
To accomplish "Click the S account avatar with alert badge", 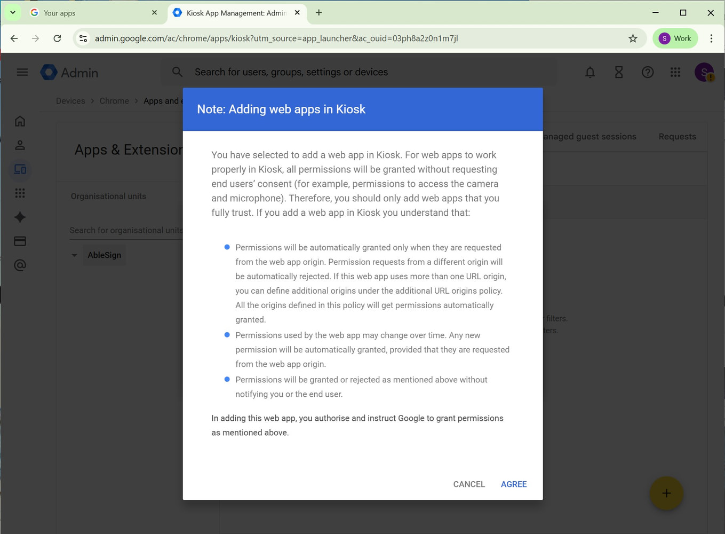I will [704, 72].
